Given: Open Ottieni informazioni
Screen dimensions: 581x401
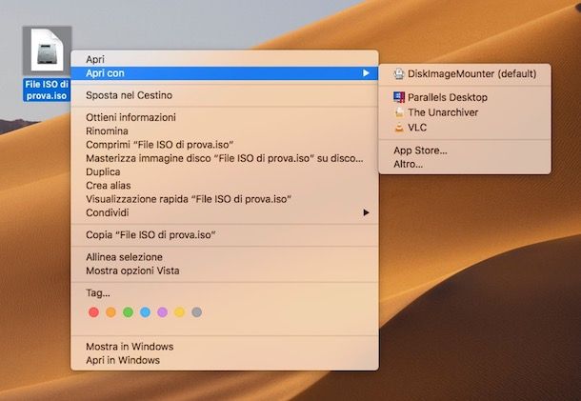Looking at the screenshot, I should (x=225, y=117).
